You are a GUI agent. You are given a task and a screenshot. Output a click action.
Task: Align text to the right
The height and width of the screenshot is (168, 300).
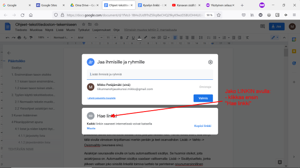point(187,38)
